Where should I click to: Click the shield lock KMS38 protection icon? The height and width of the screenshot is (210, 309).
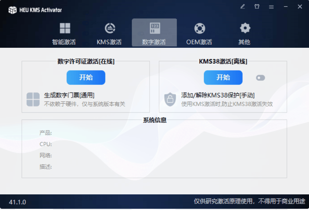[x=170, y=99]
